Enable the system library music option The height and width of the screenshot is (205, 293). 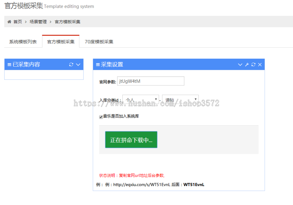coord(101,117)
